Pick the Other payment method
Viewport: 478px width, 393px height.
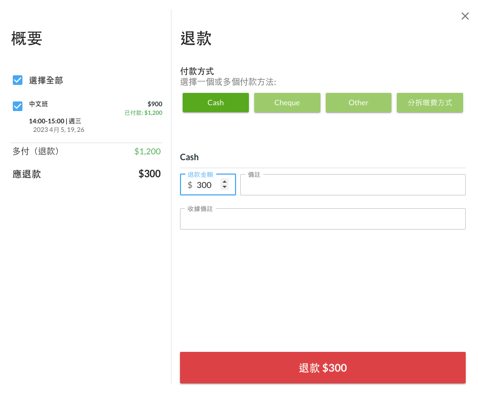pyautogui.click(x=358, y=103)
